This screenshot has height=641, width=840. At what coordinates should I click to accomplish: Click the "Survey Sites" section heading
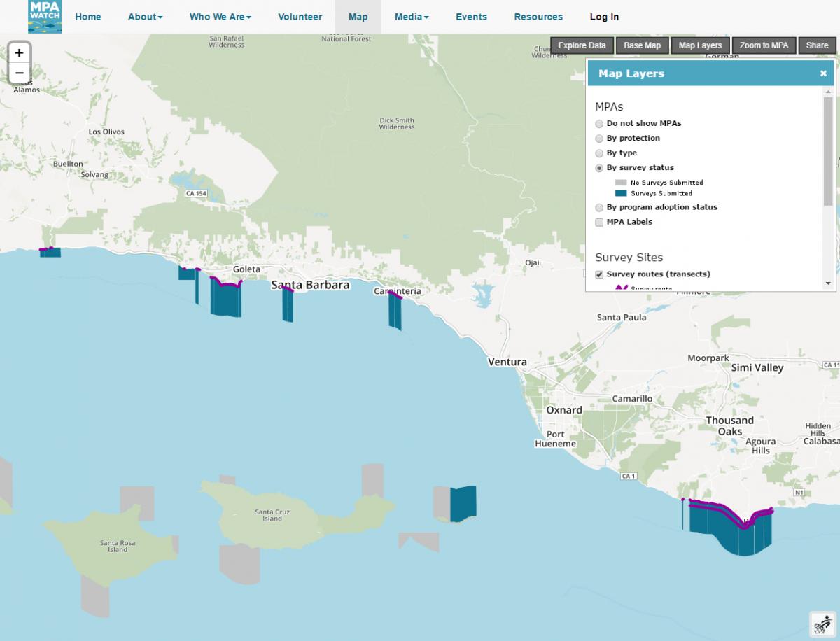(x=629, y=257)
